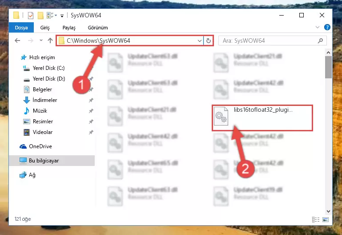This screenshot has height=235, width=342.
Task: Go back with the back arrow
Action: (17, 41)
